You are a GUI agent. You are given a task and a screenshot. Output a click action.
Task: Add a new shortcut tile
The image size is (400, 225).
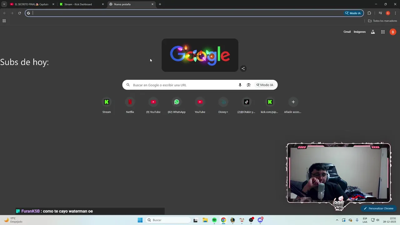click(293, 105)
